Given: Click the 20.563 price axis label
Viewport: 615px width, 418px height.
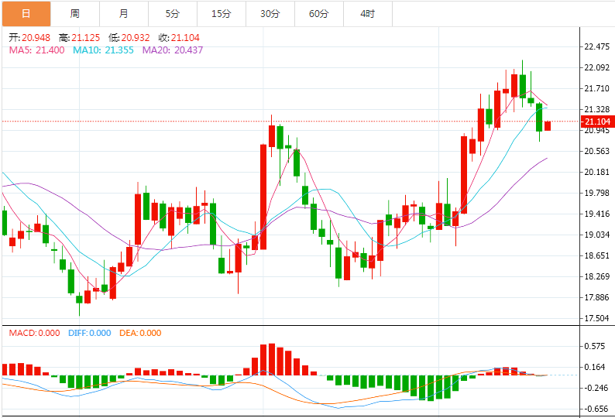Looking at the screenshot, I should 597,151.
